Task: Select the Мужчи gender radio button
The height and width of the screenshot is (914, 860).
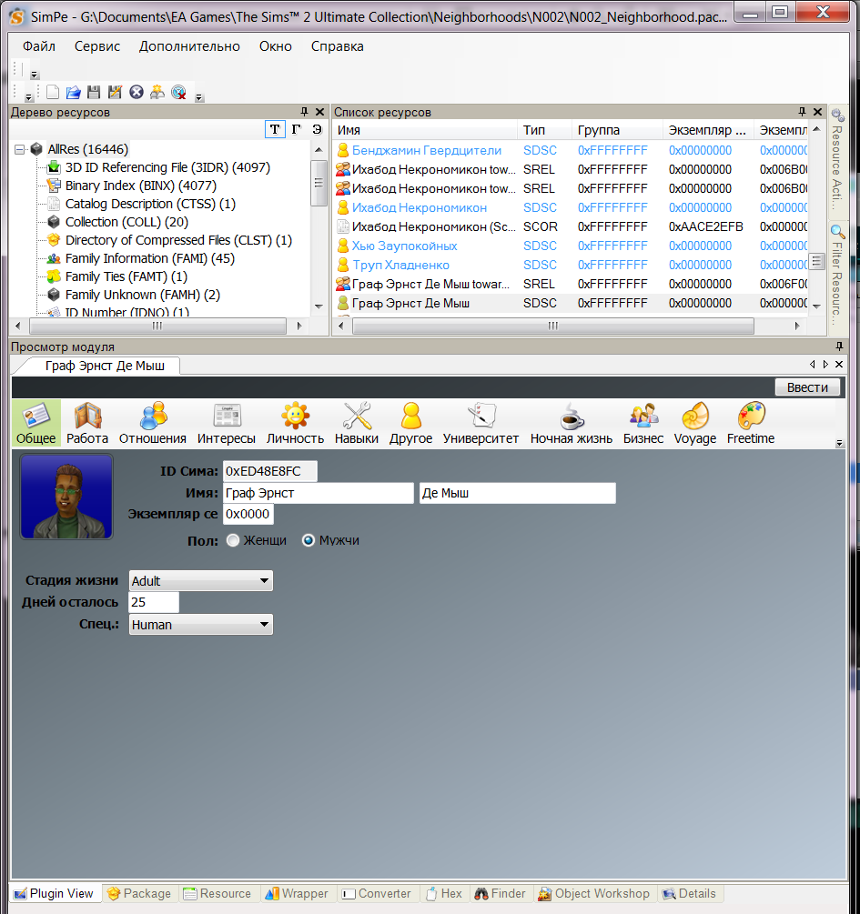Action: 309,540
